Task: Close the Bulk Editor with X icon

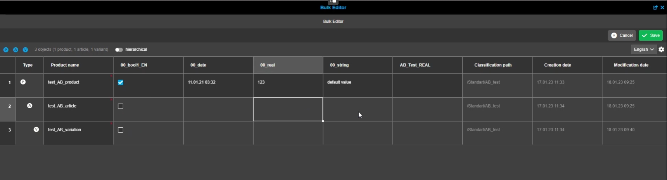Action: tap(662, 7)
